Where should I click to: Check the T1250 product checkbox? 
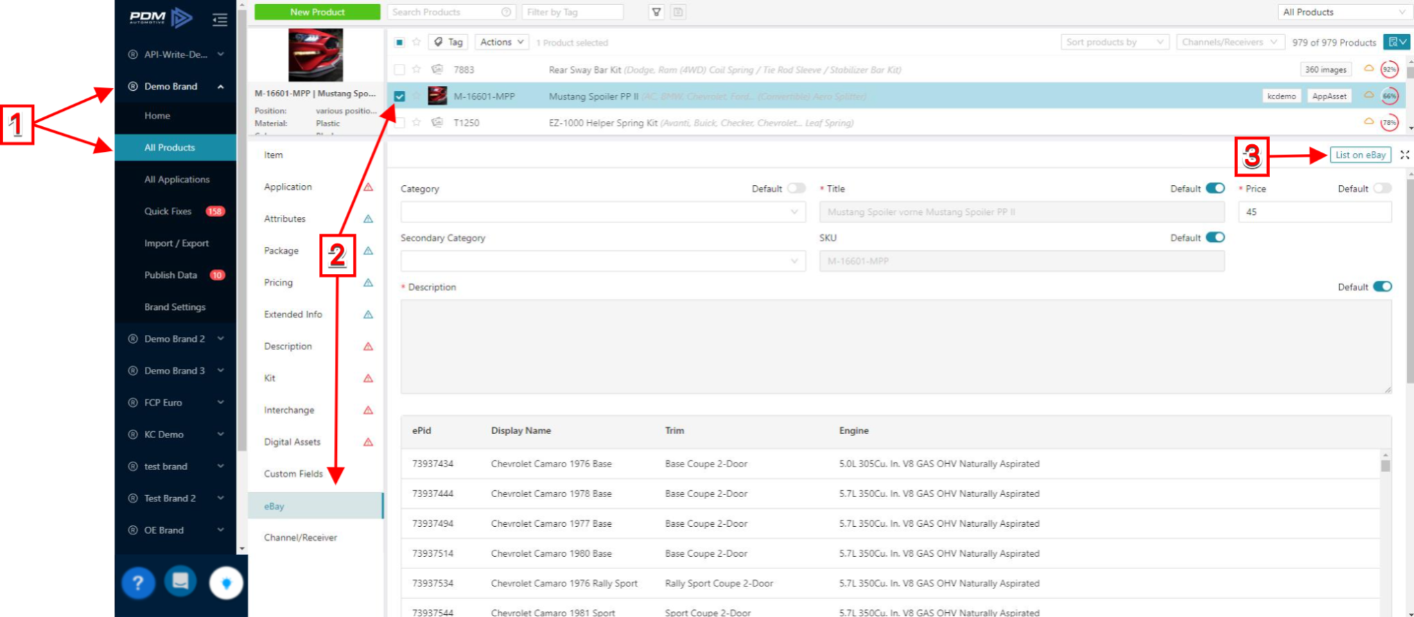point(399,123)
